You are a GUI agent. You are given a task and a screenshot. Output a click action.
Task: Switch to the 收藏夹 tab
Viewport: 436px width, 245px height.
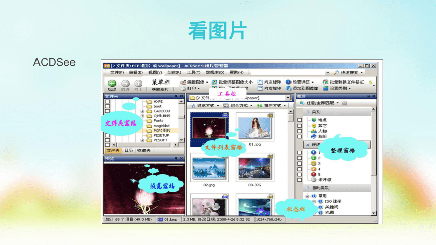(144, 150)
